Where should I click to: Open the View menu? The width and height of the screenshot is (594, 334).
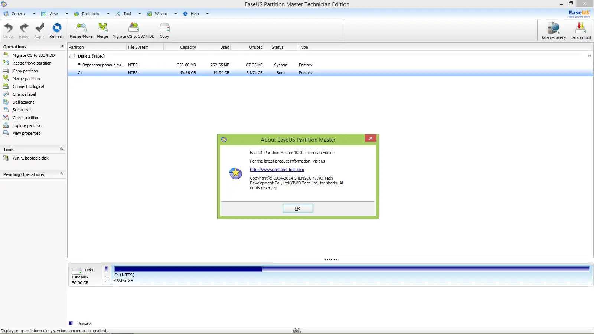click(54, 14)
